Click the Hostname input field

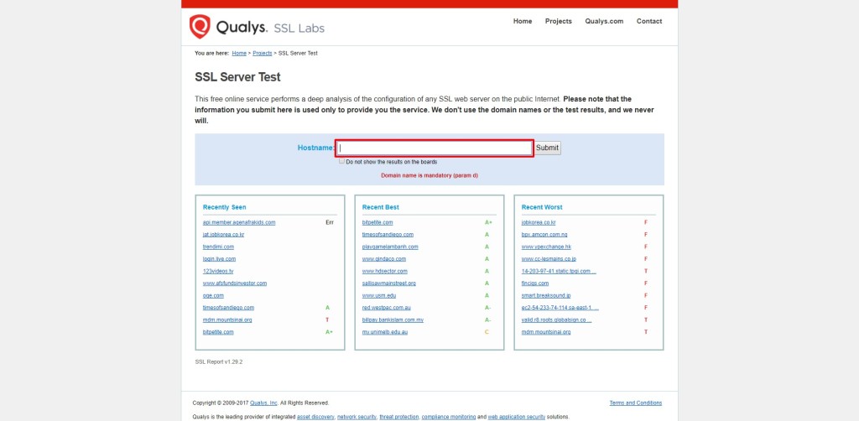[434, 148]
